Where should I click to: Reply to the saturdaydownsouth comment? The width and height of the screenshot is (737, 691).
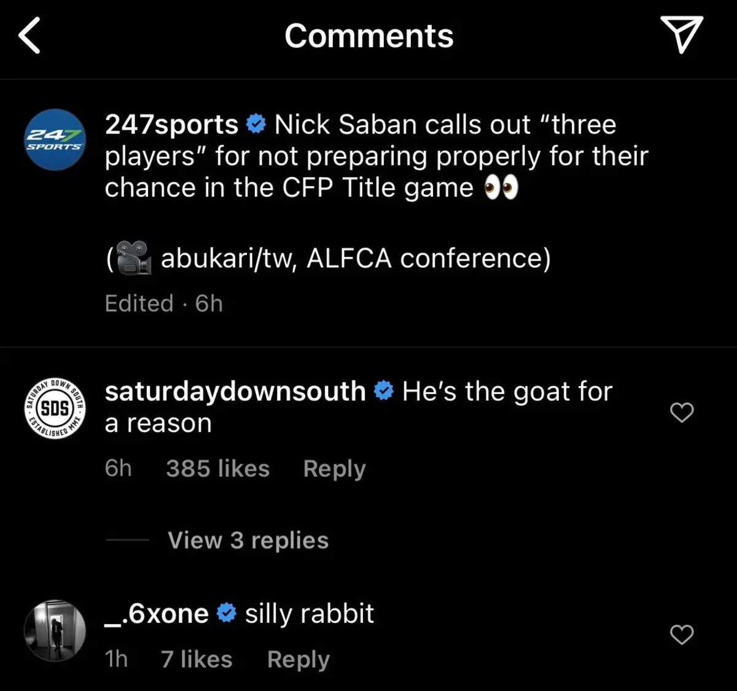point(334,468)
